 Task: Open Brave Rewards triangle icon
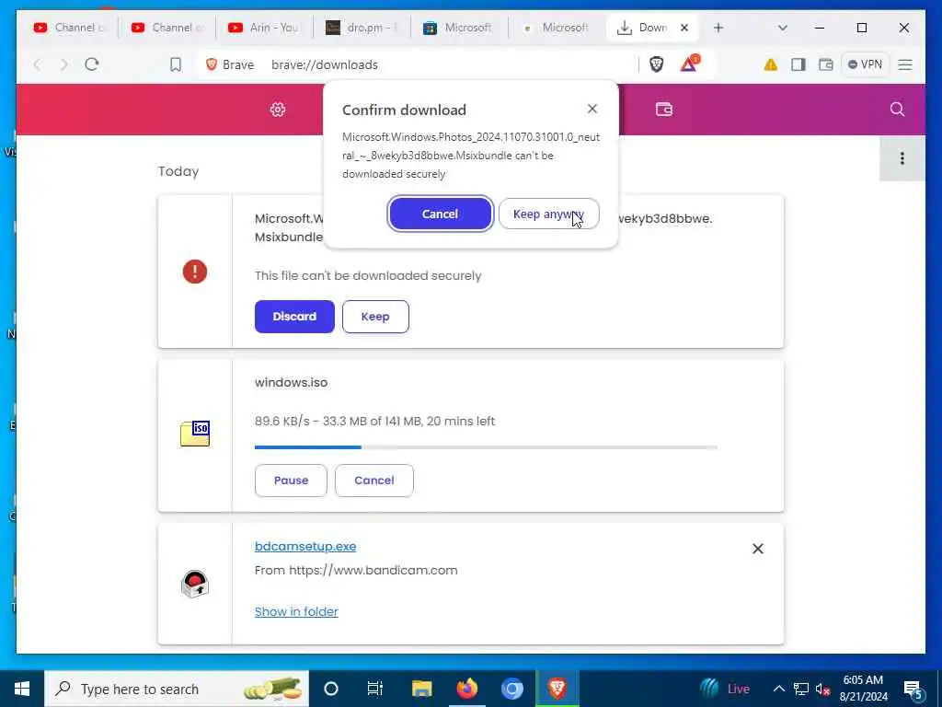[x=689, y=64]
